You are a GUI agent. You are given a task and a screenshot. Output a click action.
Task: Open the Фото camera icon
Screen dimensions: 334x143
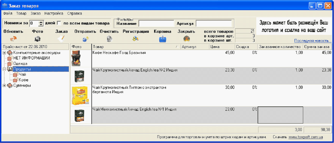[37, 39]
